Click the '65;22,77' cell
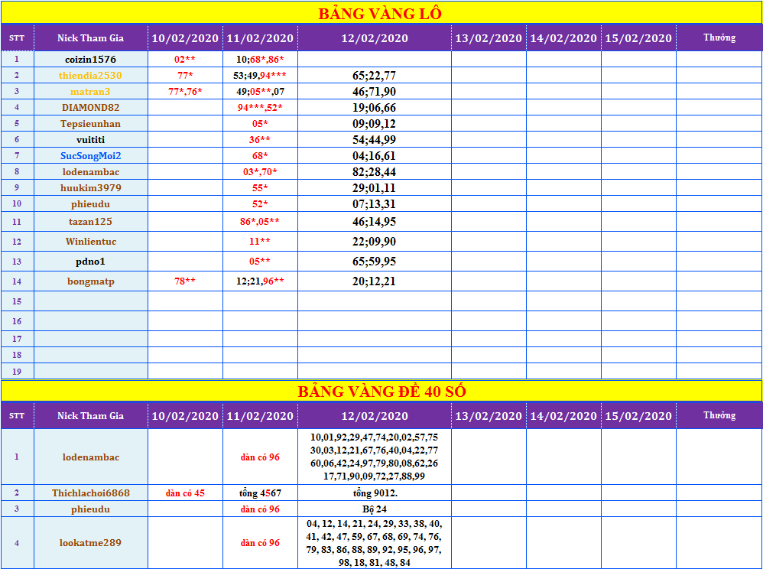763x569 pixels. tap(374, 75)
